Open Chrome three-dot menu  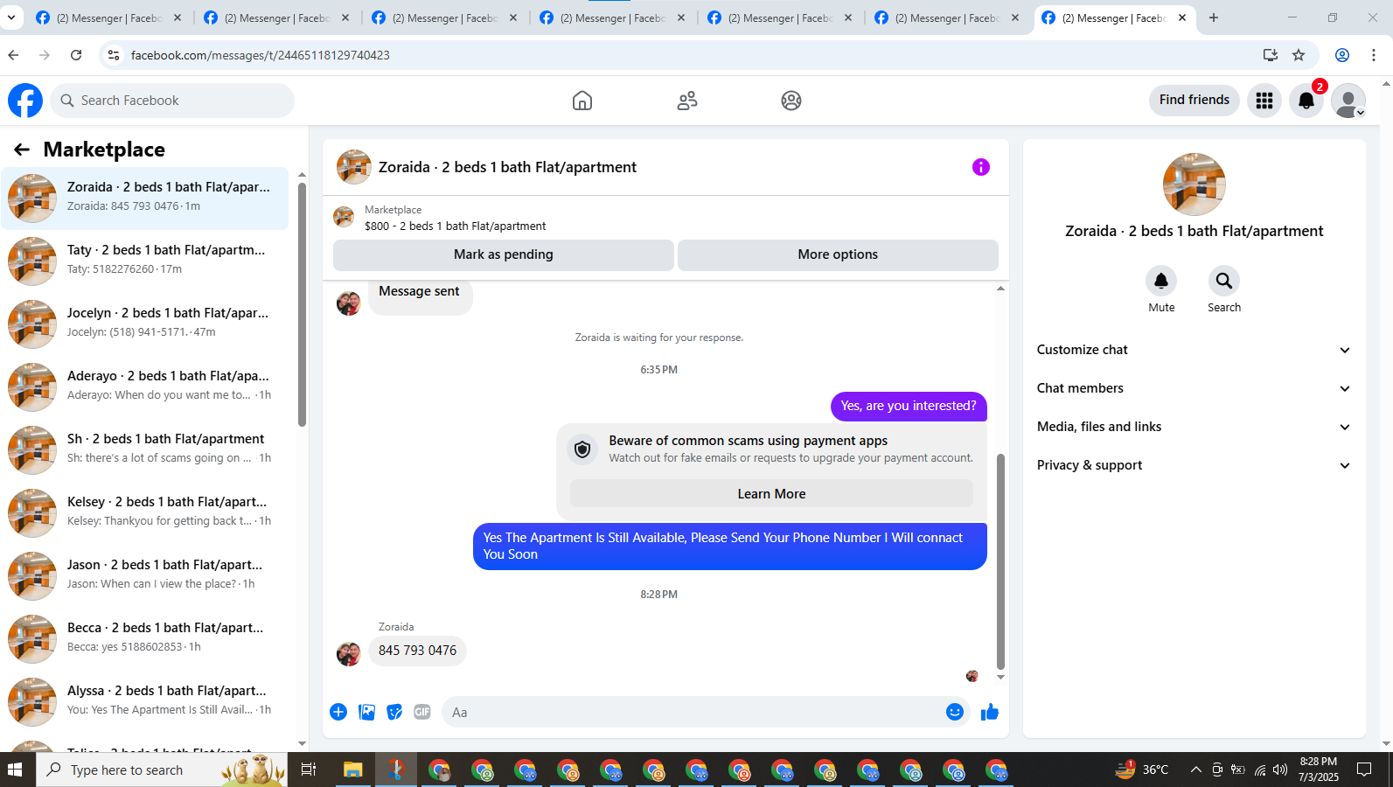pyautogui.click(x=1374, y=55)
